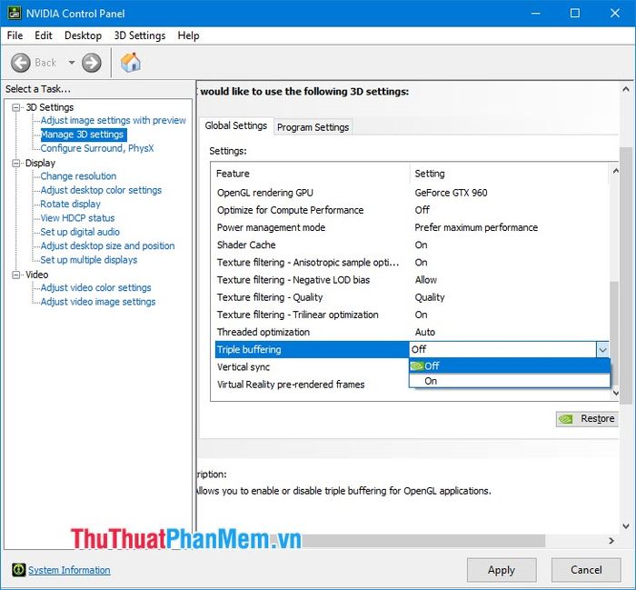Choose On in Triple buffering list
This screenshot has height=590, width=636.
(510, 381)
